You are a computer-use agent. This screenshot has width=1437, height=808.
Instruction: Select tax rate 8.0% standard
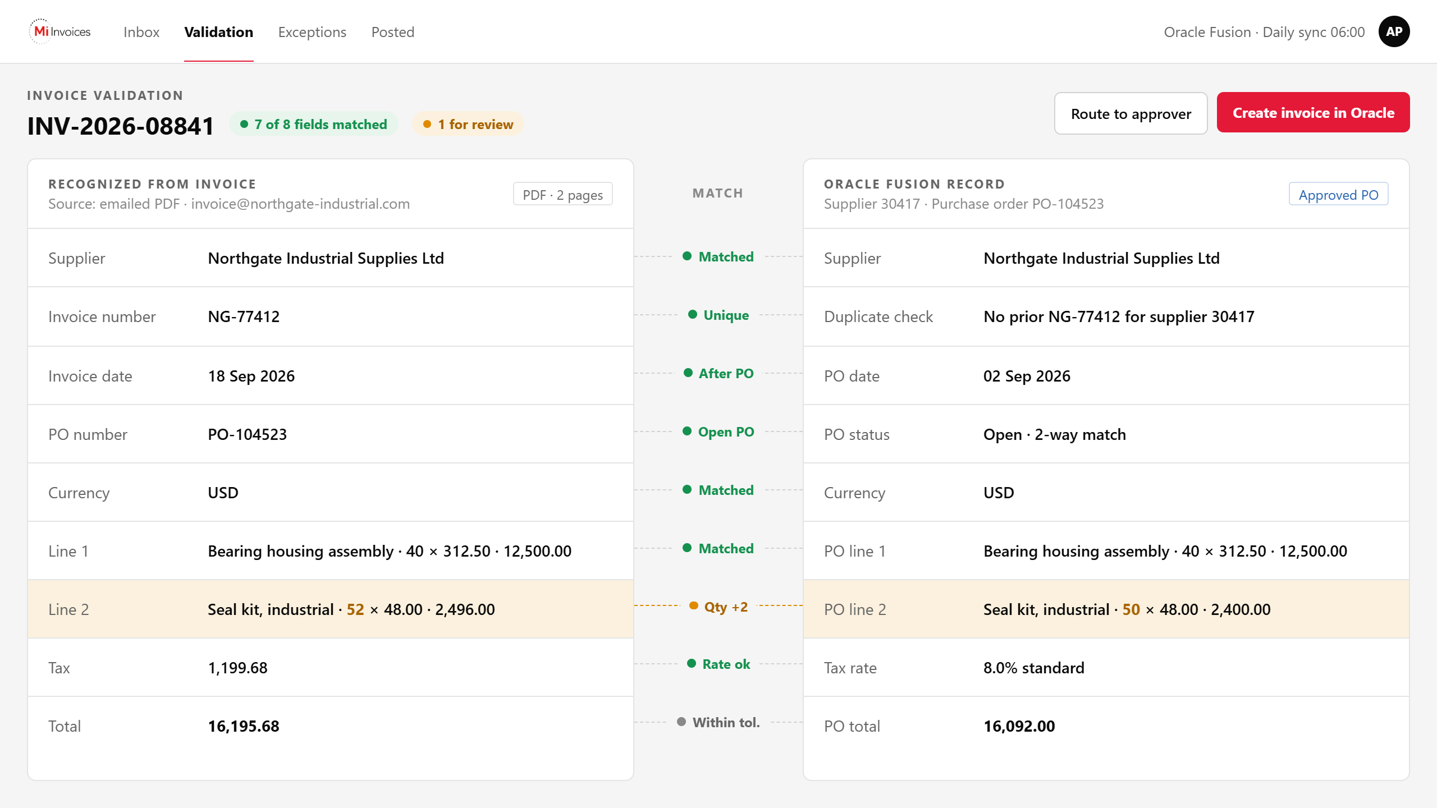click(1034, 668)
